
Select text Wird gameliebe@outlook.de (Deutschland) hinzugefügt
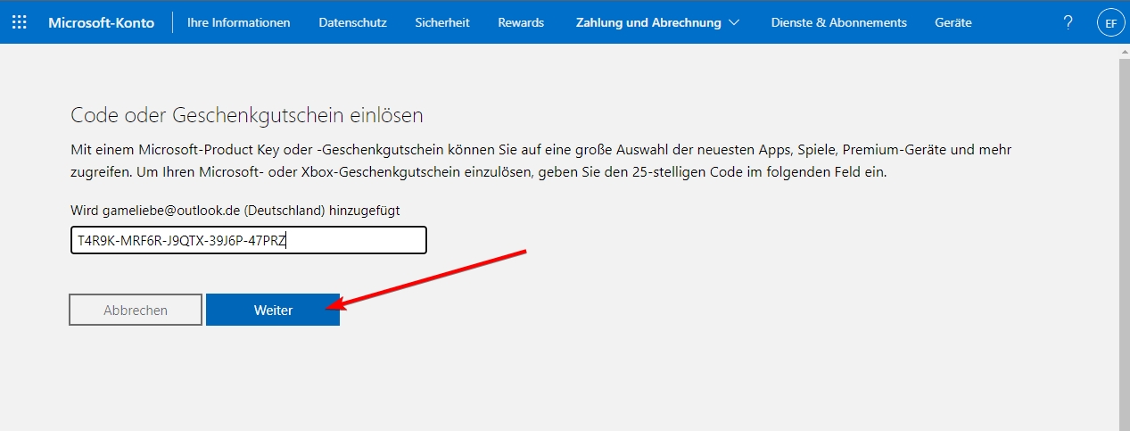click(236, 210)
